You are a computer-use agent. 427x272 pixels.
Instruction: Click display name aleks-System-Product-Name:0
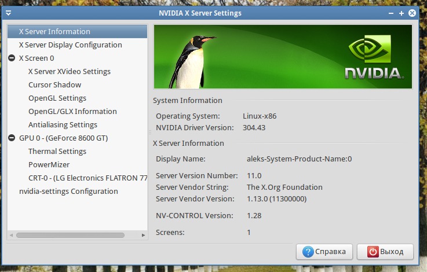[x=300, y=159]
